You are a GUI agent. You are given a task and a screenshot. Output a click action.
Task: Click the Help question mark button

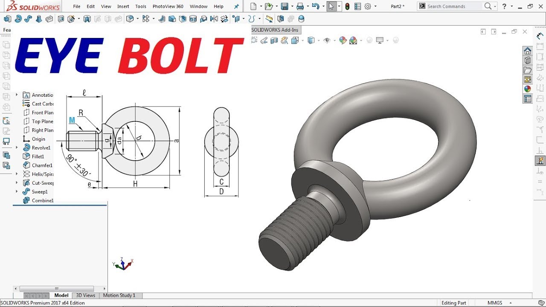pyautogui.click(x=504, y=6)
